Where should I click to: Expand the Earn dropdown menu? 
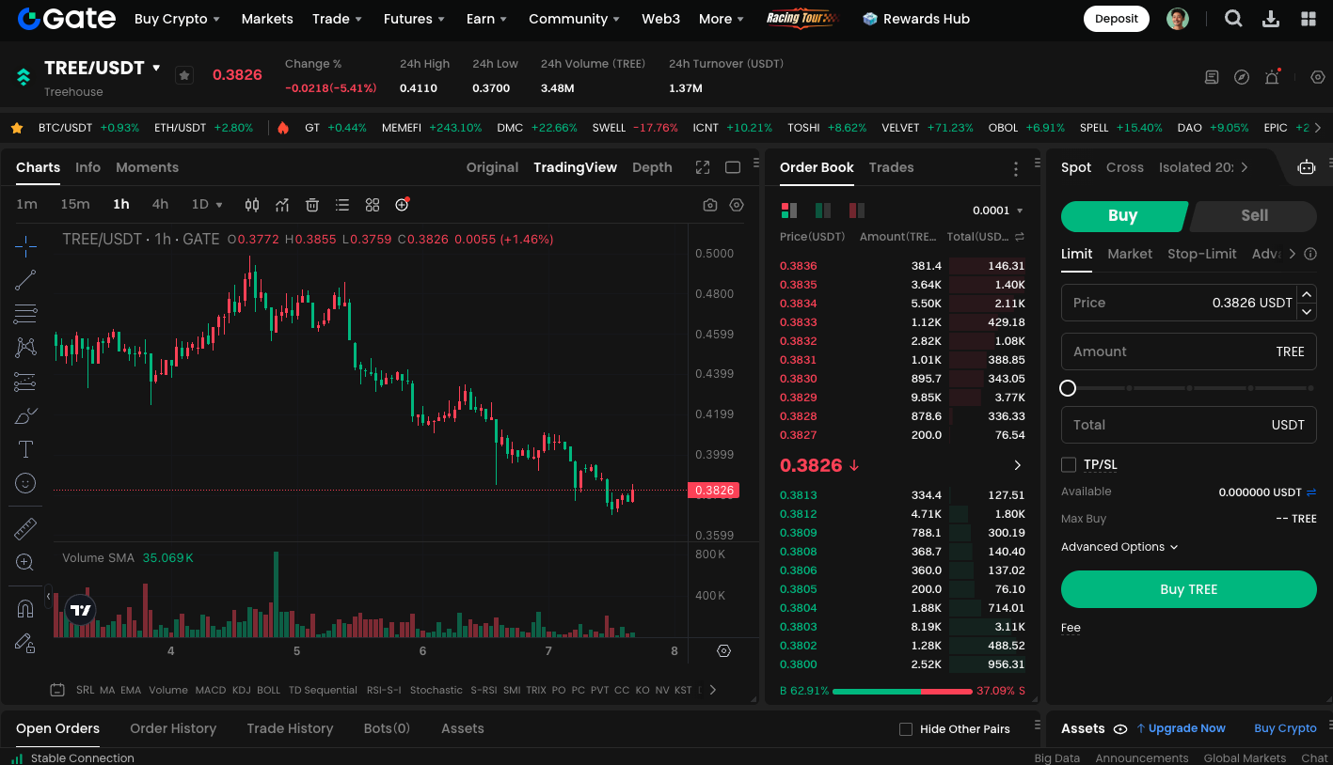[486, 19]
